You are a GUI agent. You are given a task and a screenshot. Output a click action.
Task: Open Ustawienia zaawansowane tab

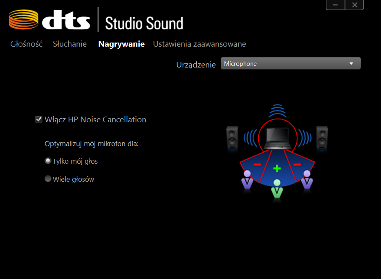coord(199,44)
